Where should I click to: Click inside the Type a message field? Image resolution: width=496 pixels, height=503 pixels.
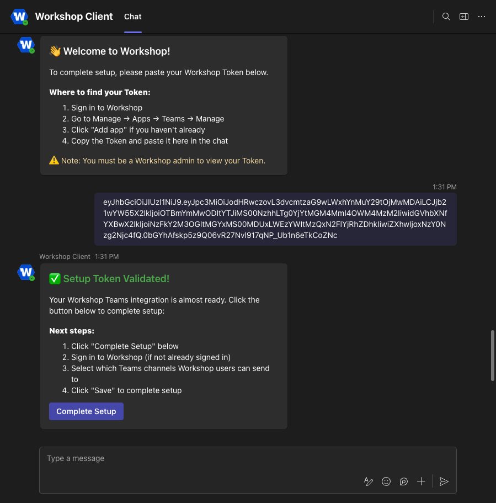tap(166, 458)
